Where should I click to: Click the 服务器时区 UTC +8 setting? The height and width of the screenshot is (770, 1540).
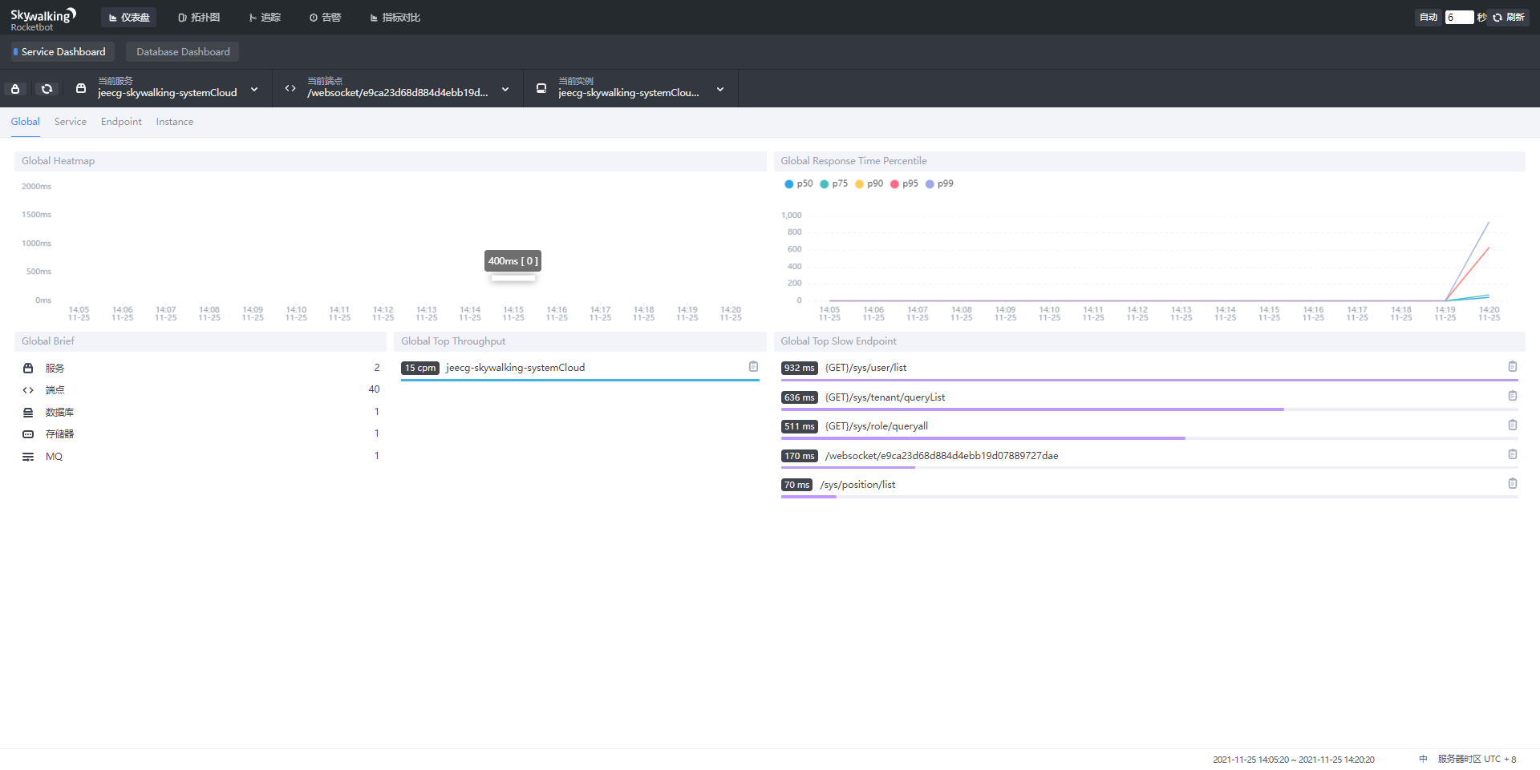point(1477,759)
